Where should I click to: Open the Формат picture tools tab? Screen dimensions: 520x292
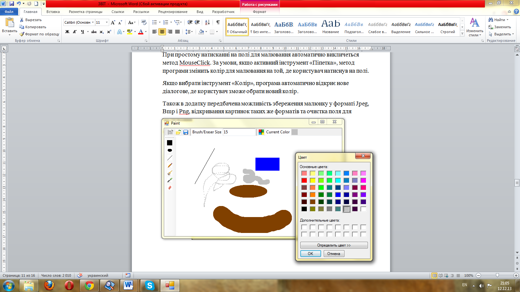pos(259,12)
